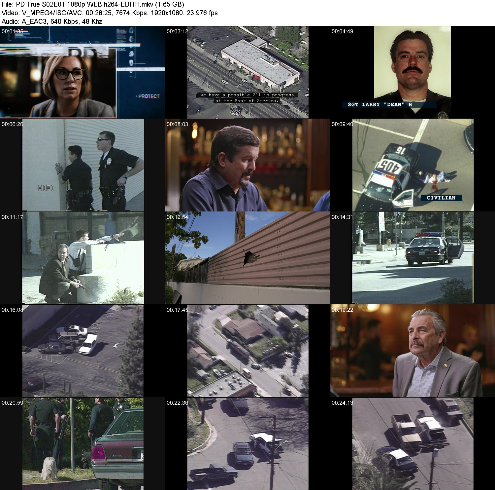This screenshot has height=490, width=495.
Task: Select the 00:08:03 interview thumbnail
Action: point(247,165)
